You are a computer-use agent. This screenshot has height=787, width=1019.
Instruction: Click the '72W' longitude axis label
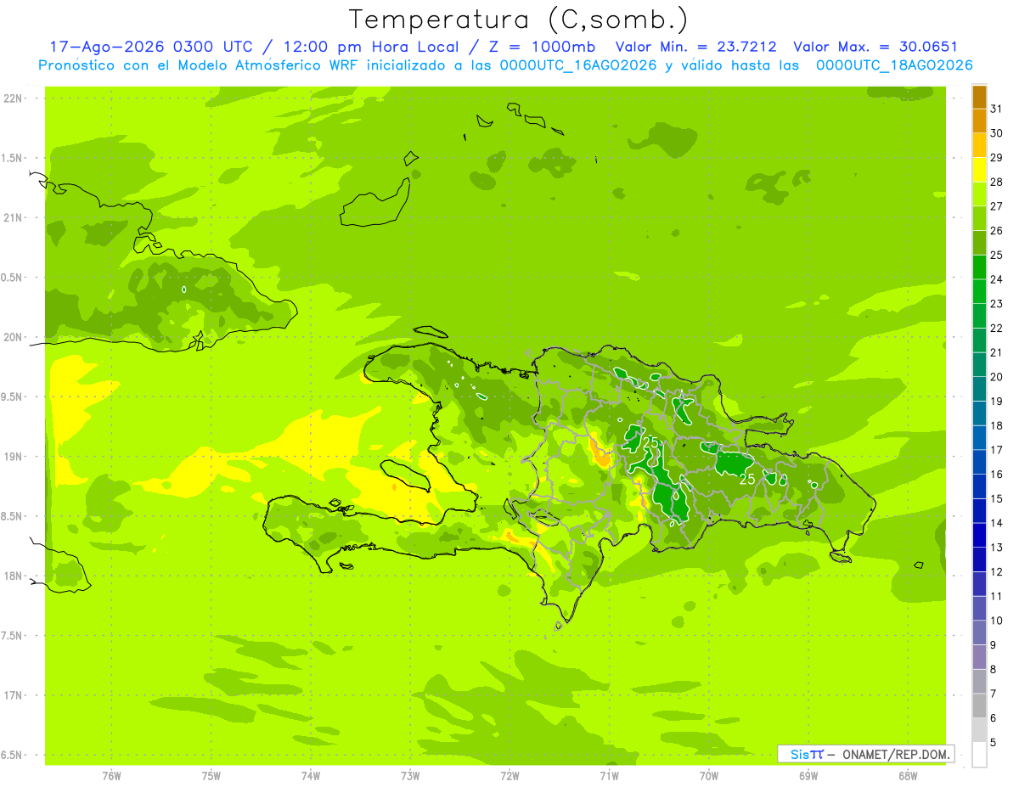pyautogui.click(x=509, y=776)
